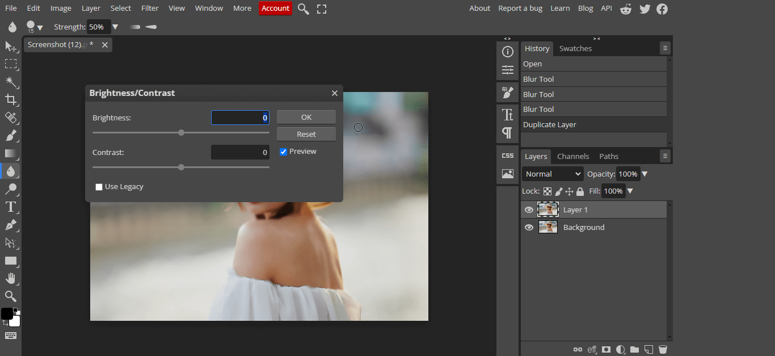Open the Strength dropdown in options bar
Viewport: 775px width, 356px height.
click(115, 27)
